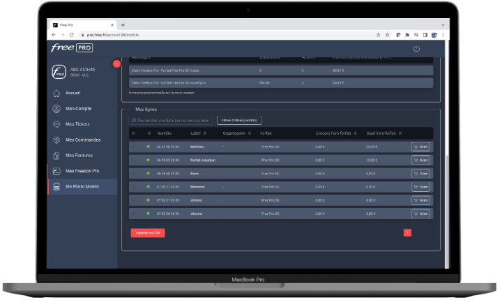The height and width of the screenshot is (302, 500).
Task: Click the reading list icon in toolbar
Action: (416, 35)
